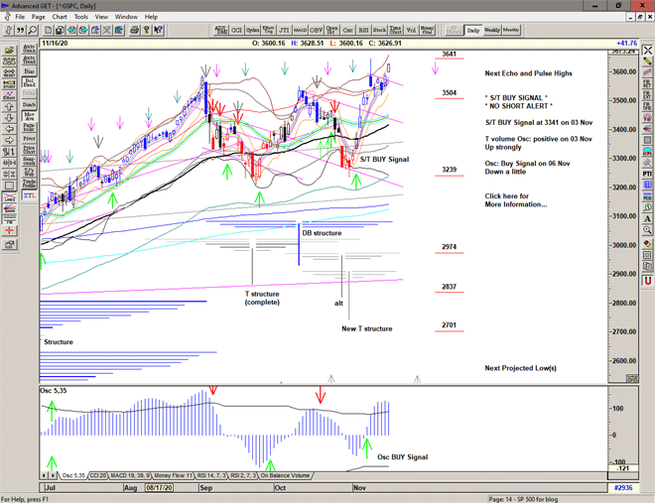Click the 'Click here for More Information' link
655x503 pixels.
coord(515,199)
